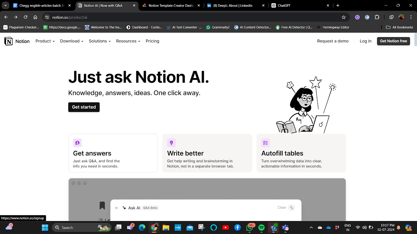Open Facebook from the taskbar
Screen dimensions: 417x234
[237, 228]
